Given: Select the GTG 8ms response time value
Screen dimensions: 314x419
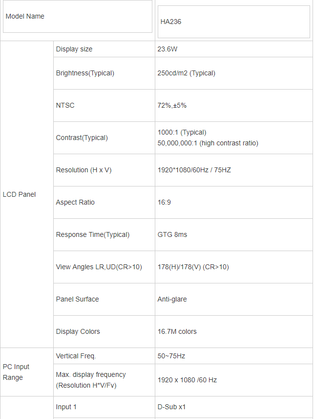Looking at the screenshot, I should click(172, 234).
